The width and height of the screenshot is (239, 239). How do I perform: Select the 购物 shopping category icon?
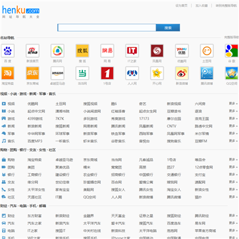[x=4, y=159]
